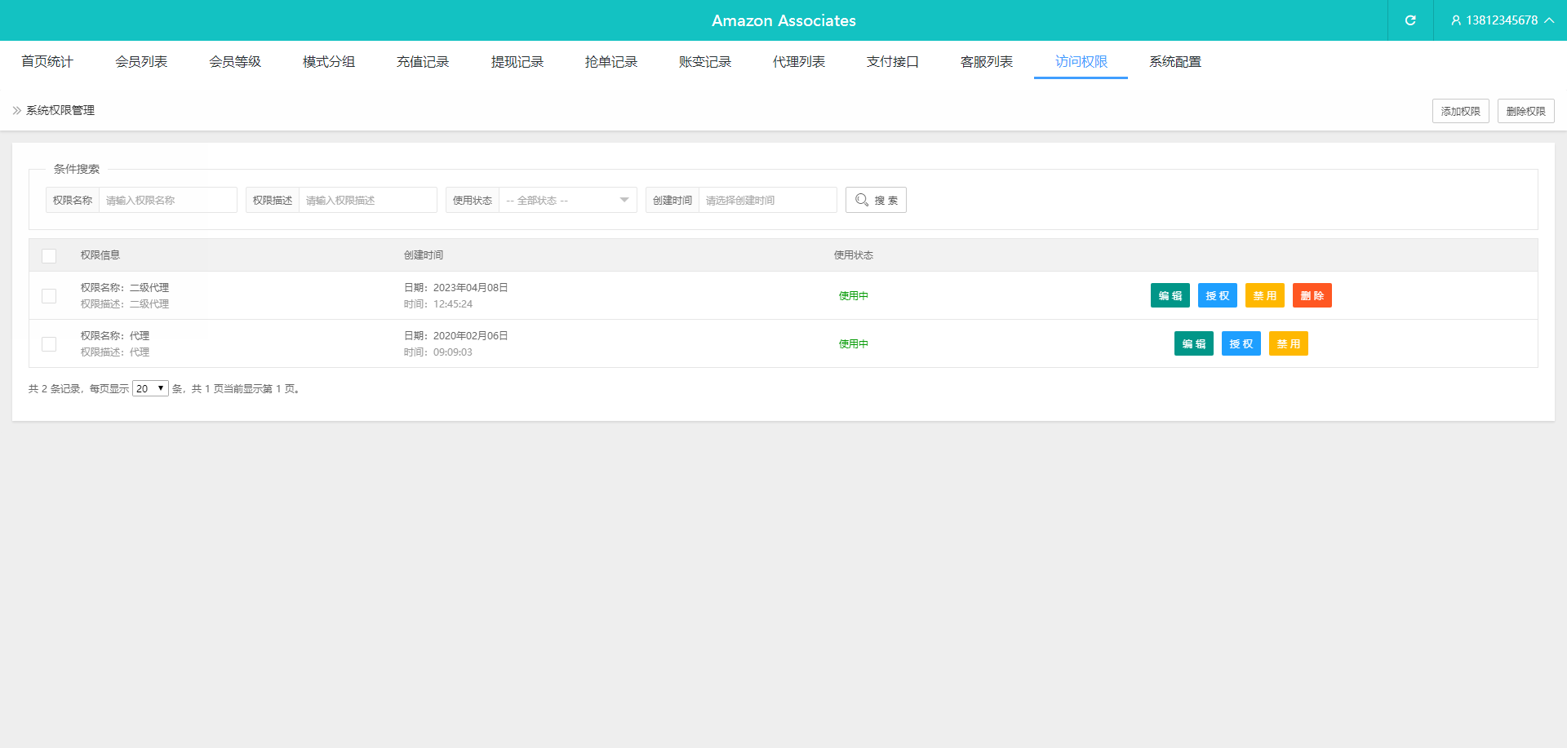This screenshot has width=1567, height=748.
Task: Check the 二级代理 row checkbox
Action: coord(49,296)
